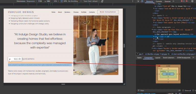Expand border-bottom-color computed property
The height and width of the screenshot is (94, 196).
[x=137, y=93]
